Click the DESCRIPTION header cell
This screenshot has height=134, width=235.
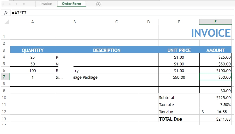click(x=107, y=50)
